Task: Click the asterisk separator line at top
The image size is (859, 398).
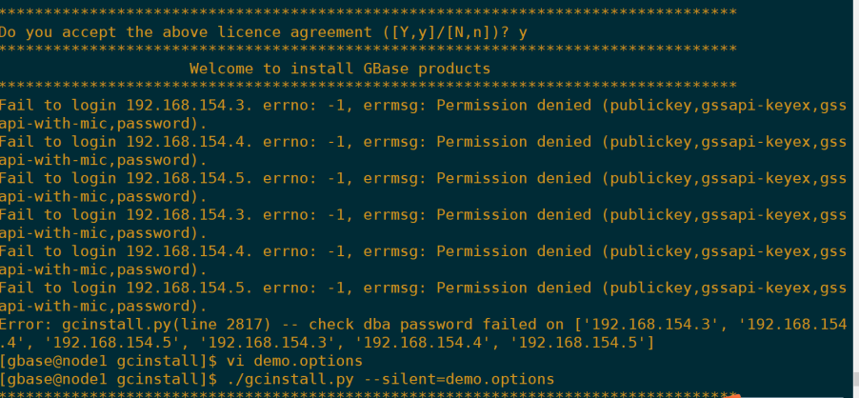Action: coord(369,11)
